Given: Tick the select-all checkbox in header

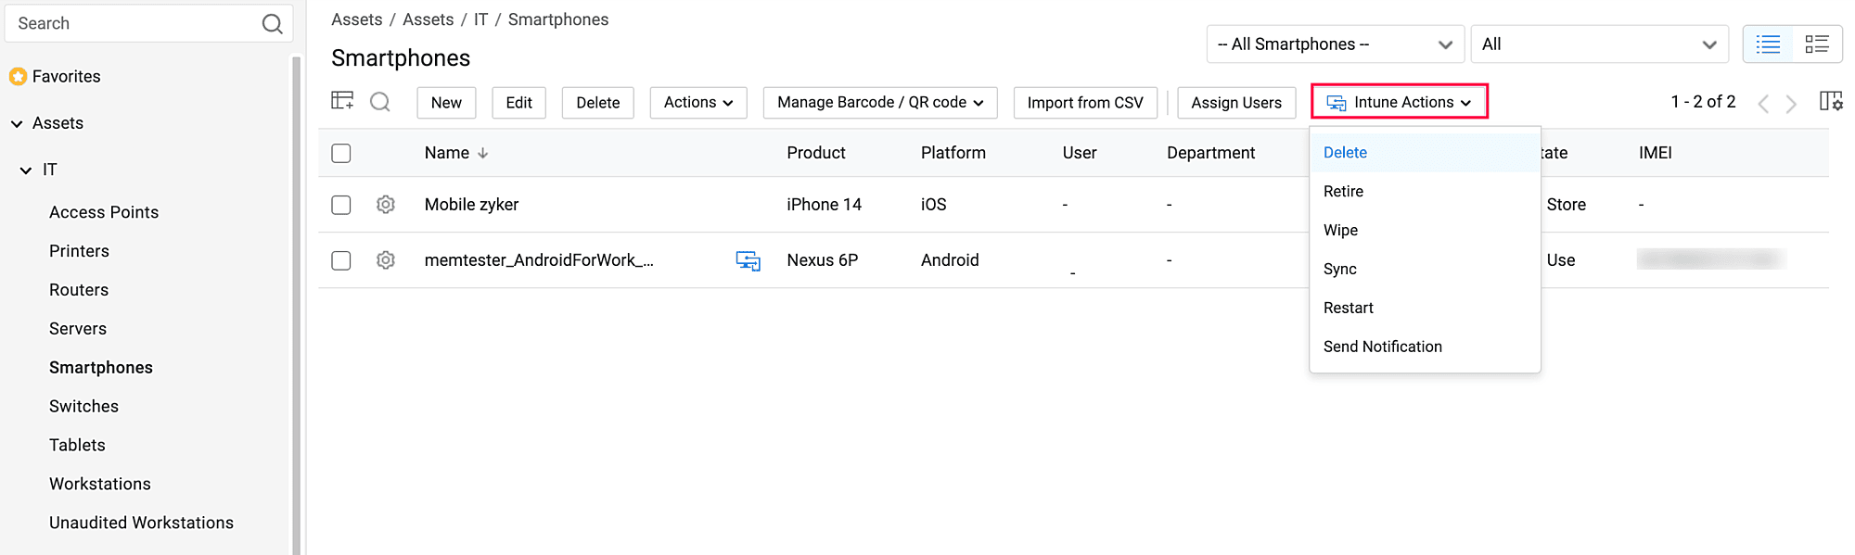Looking at the screenshot, I should point(341,153).
